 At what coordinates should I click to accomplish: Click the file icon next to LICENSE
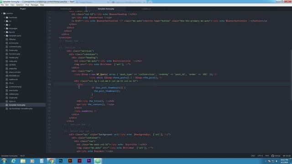tap(7, 65)
